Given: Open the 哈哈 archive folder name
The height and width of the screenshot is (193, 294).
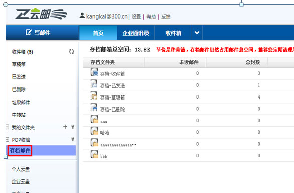Looking at the screenshot, I should (105, 133).
